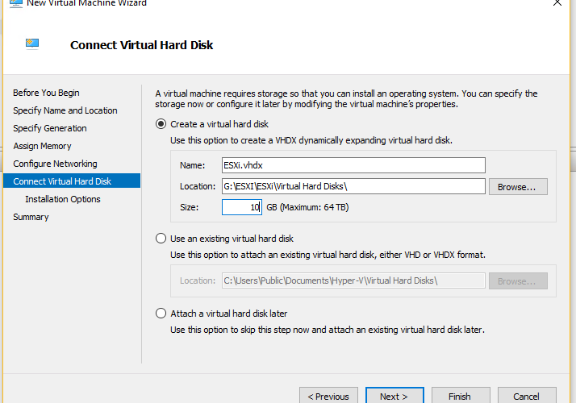
Task: Jump to Assign Memory step
Action: tap(42, 146)
